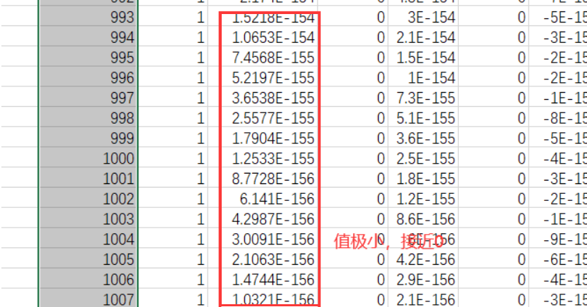Select the cell containing 1002
The height and width of the screenshot is (307, 587).
(x=89, y=199)
